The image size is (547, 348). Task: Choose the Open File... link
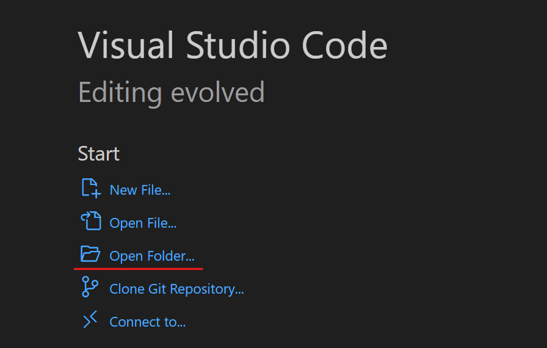click(x=143, y=223)
